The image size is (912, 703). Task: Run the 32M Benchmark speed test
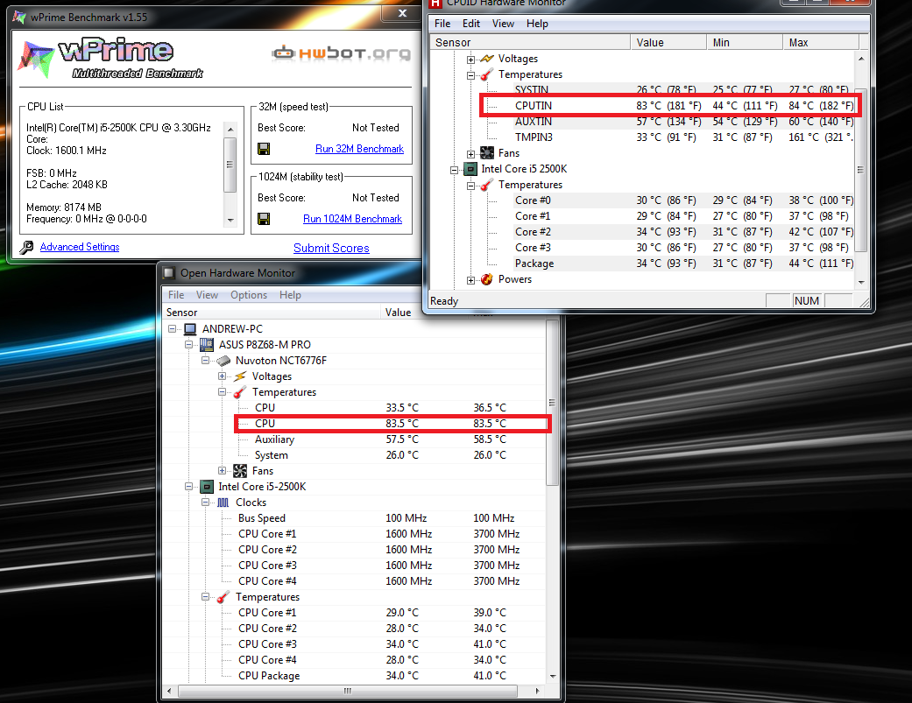[x=359, y=149]
